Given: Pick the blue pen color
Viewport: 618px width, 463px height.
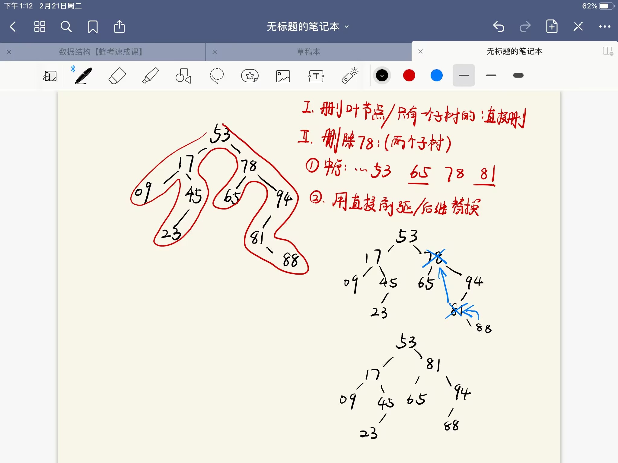Looking at the screenshot, I should (436, 75).
